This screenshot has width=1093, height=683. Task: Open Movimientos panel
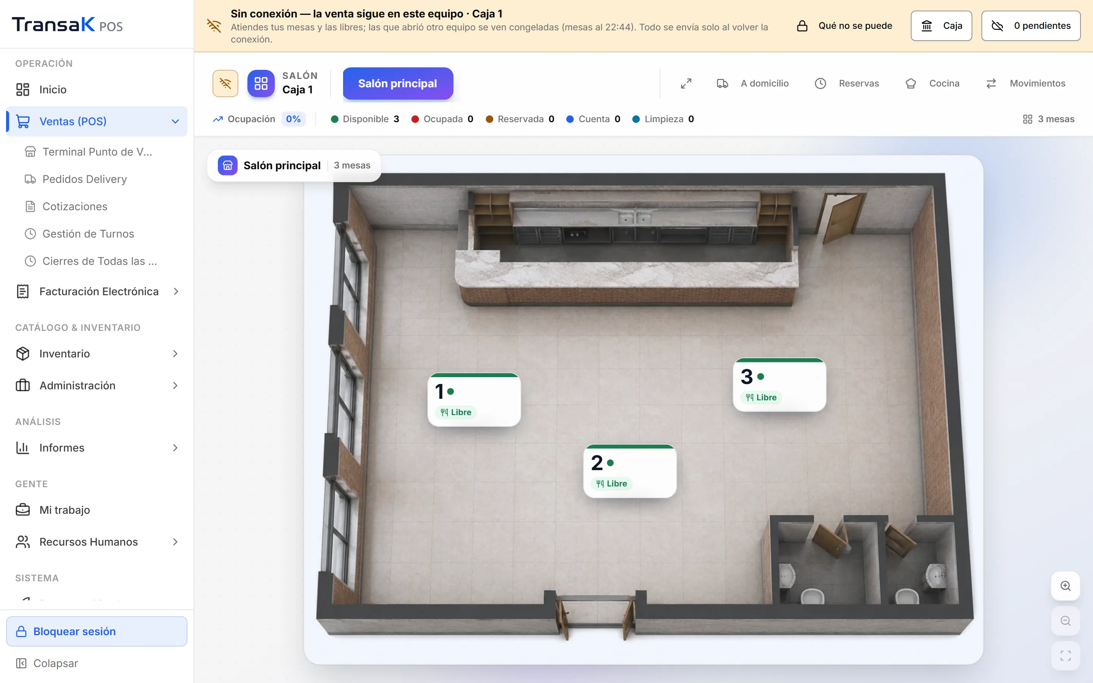(x=1025, y=83)
